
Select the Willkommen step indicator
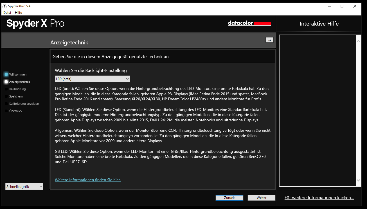6,74
